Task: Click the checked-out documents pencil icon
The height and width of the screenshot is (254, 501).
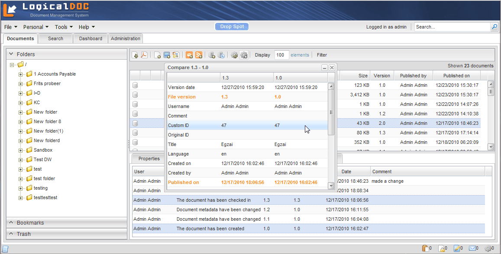Action: 457,248
